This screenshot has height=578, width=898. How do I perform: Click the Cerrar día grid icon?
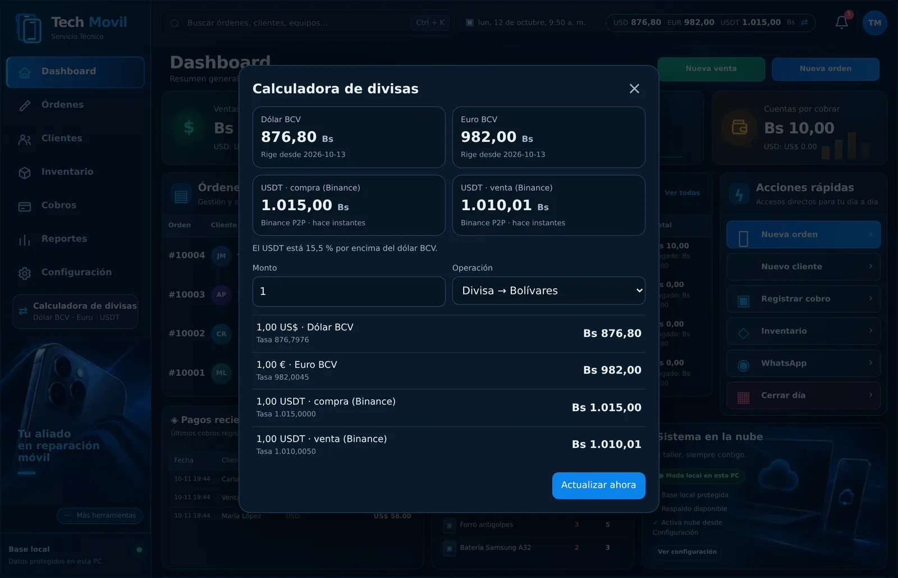744,397
